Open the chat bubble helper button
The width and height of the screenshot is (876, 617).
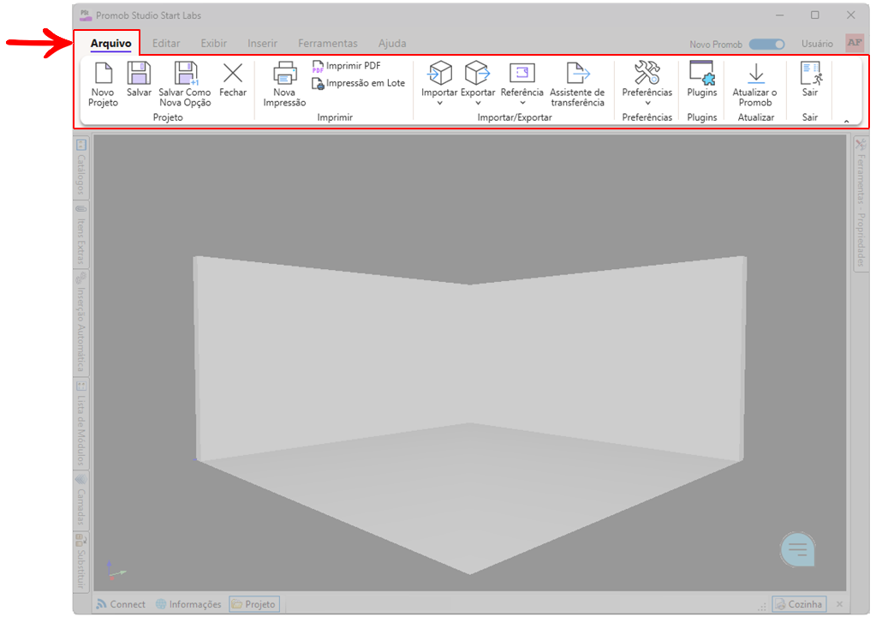click(x=797, y=549)
